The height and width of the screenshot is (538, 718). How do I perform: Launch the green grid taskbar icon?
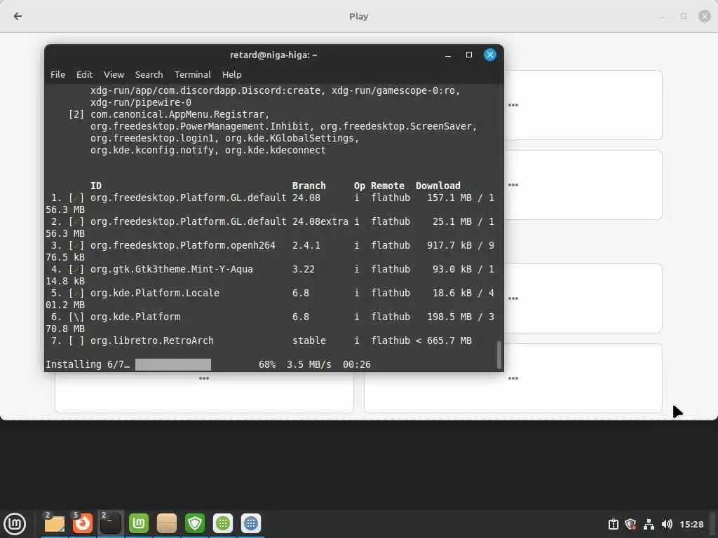223,523
